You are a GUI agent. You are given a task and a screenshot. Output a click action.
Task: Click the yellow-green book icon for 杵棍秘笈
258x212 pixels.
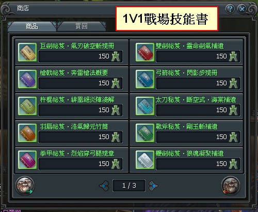coord(27,106)
